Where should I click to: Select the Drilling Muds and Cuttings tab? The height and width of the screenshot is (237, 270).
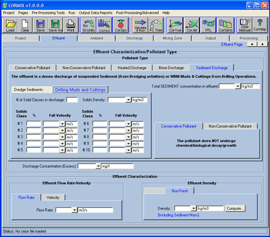click(x=80, y=89)
